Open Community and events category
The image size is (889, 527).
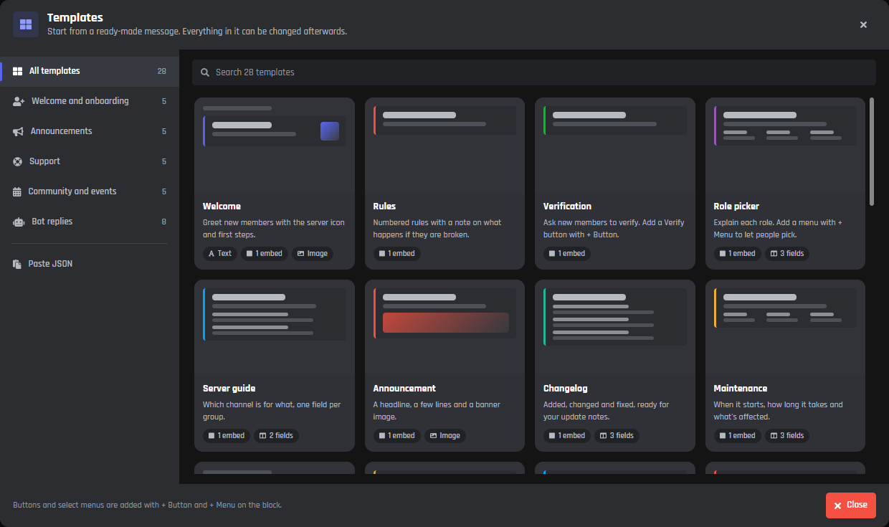[x=90, y=191]
